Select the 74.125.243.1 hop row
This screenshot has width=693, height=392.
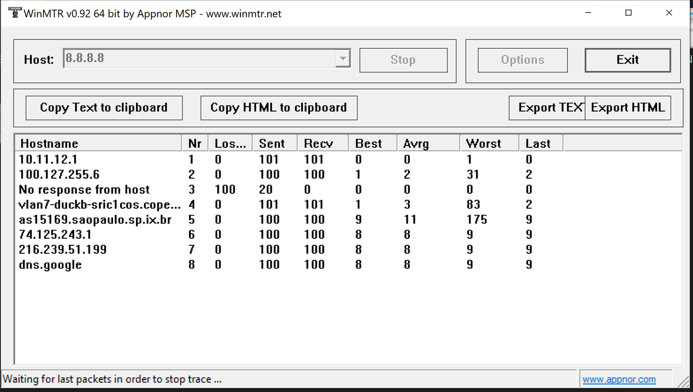click(x=289, y=234)
